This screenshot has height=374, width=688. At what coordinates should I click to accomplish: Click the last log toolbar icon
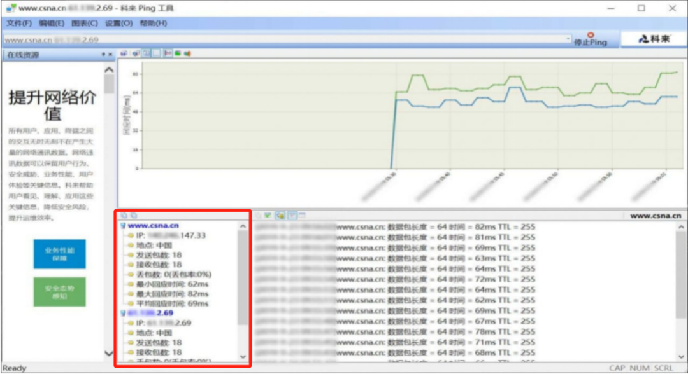(x=302, y=215)
